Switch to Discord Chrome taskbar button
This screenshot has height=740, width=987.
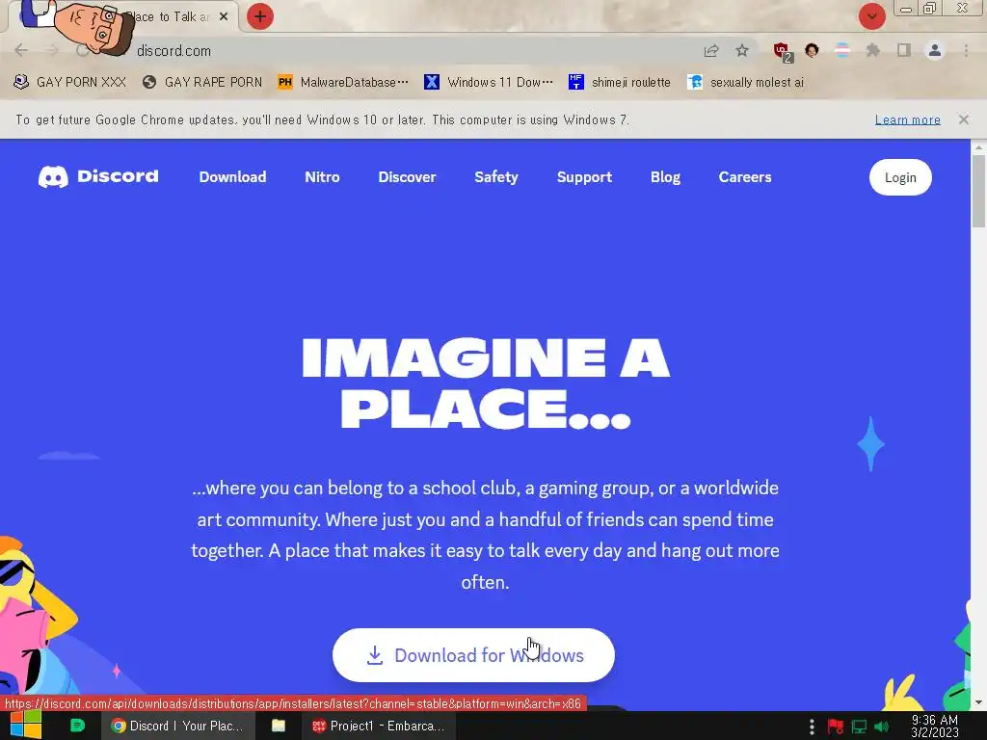178,726
